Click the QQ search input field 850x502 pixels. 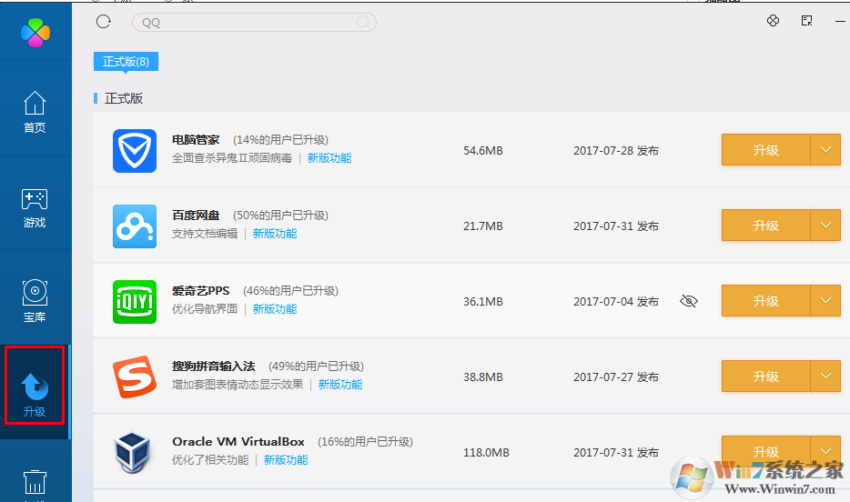click(x=246, y=22)
